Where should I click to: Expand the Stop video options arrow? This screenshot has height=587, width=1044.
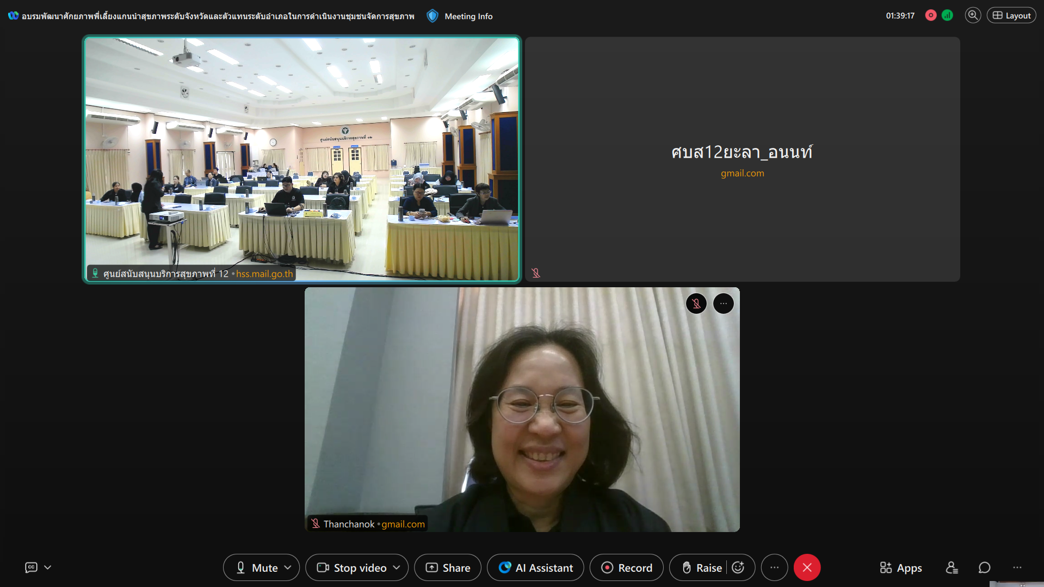[x=397, y=567]
